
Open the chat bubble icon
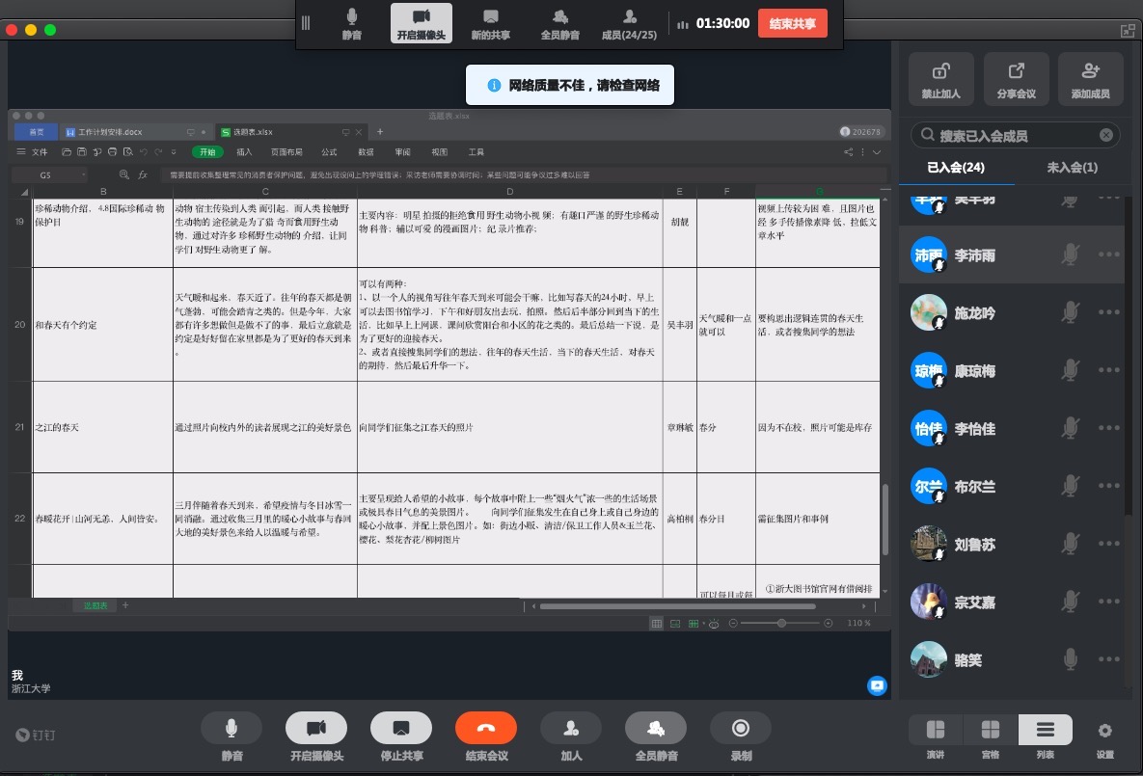[x=877, y=685]
